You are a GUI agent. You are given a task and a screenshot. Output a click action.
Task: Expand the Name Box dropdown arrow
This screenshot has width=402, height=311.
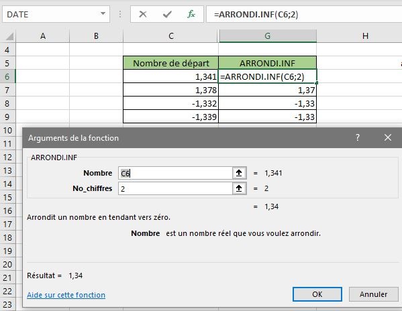(x=103, y=14)
